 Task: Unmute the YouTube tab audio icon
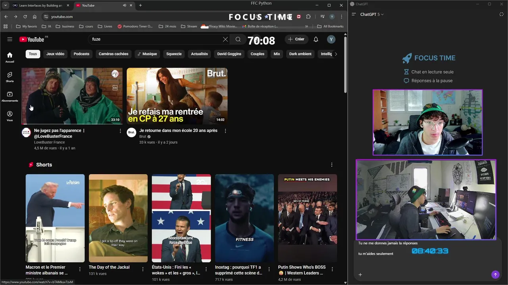tap(125, 5)
